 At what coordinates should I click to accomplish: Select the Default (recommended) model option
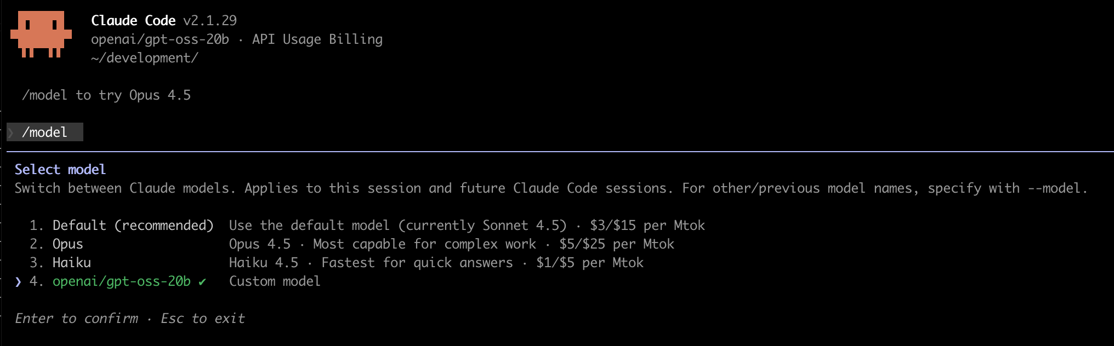[133, 226]
